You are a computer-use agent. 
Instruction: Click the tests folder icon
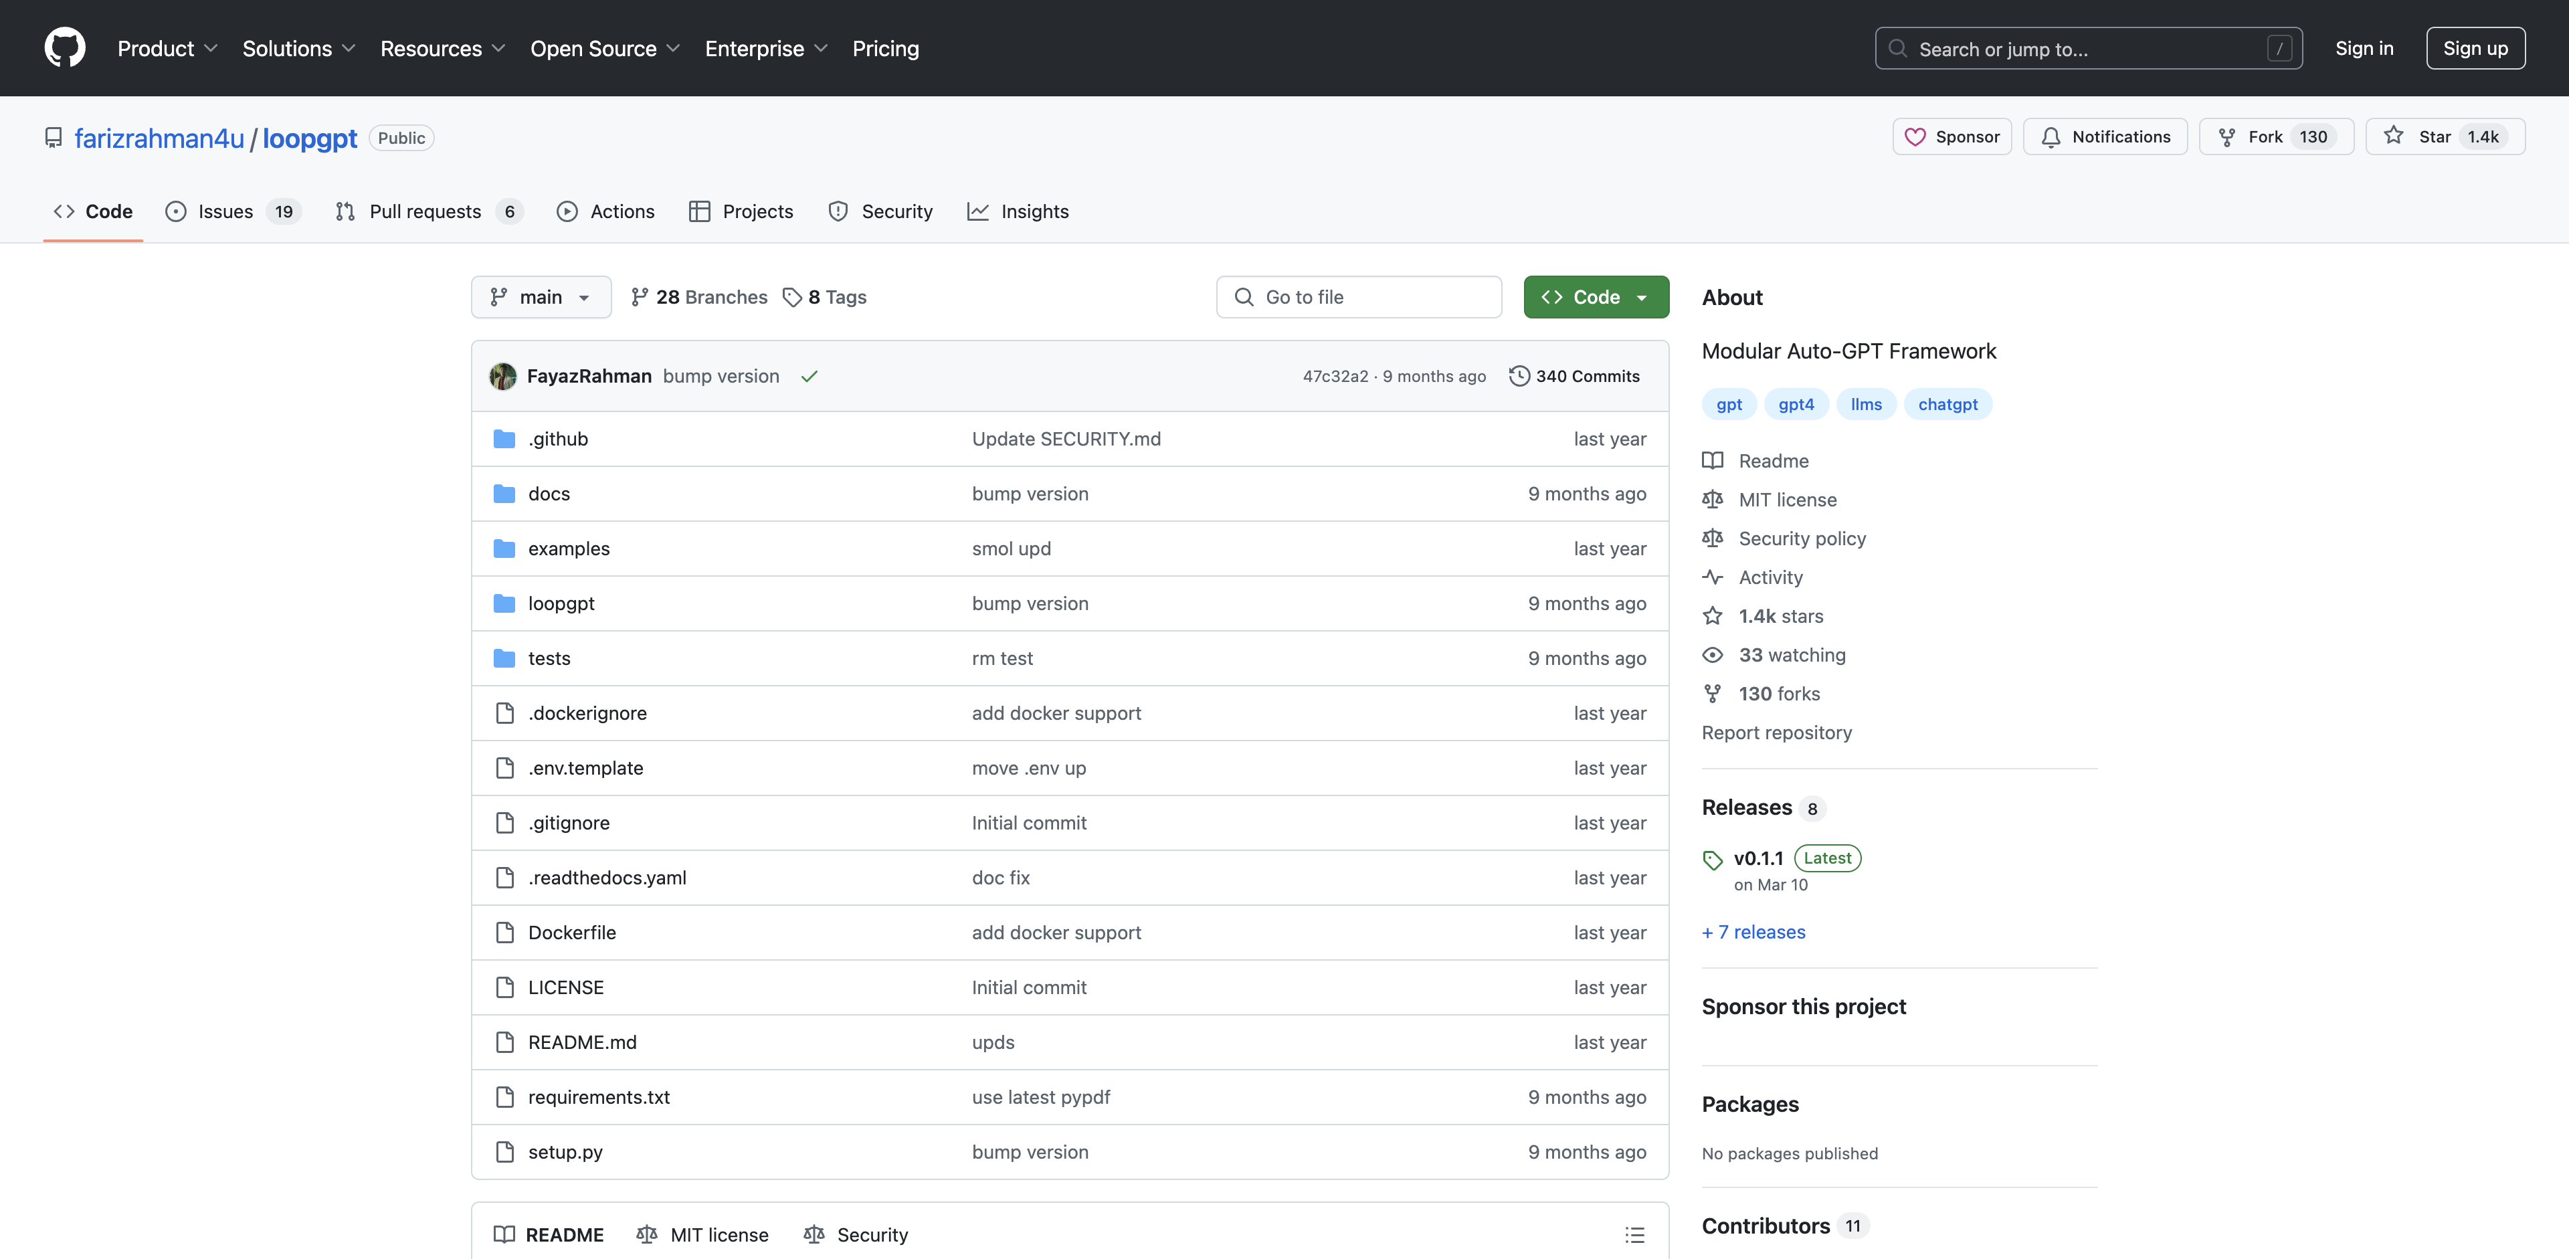[x=504, y=658]
